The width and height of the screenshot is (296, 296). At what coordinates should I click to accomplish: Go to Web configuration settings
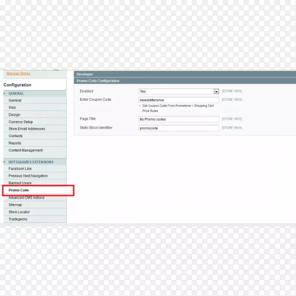click(x=12, y=108)
